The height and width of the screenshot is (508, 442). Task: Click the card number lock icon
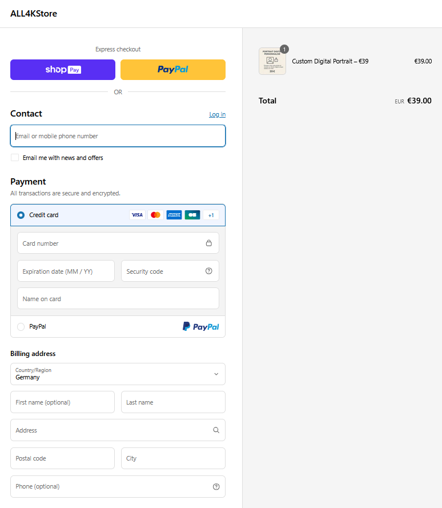coord(208,243)
